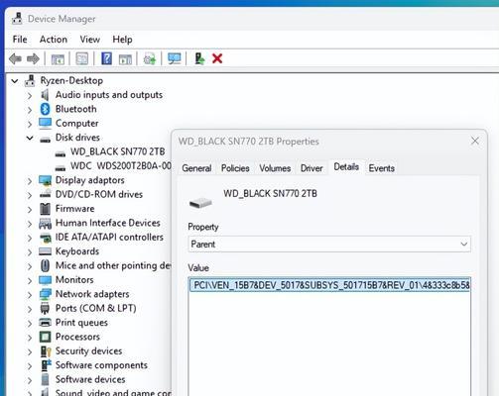
Task: Click the blue Help question mark icon
Action: [x=106, y=59]
